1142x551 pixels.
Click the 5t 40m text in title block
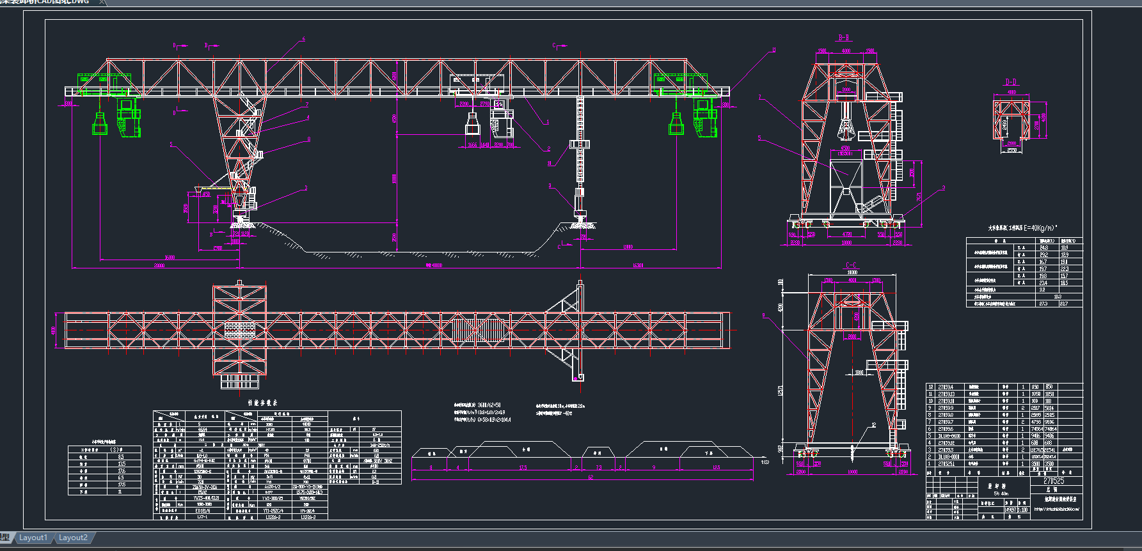click(1001, 493)
